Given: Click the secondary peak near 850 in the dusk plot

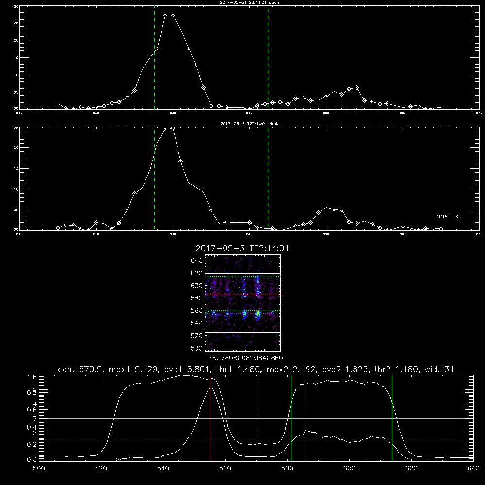Looking at the screenshot, I should 326,207.
